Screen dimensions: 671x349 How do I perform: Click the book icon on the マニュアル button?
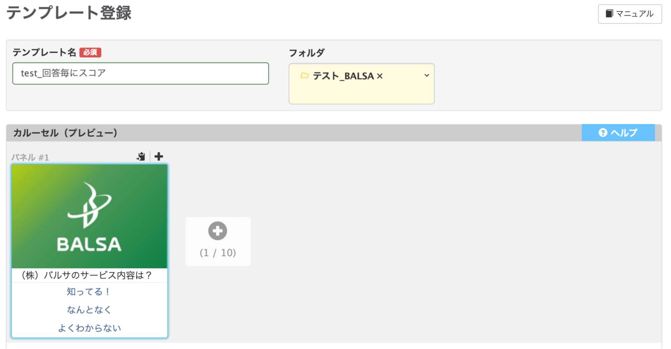coord(609,14)
